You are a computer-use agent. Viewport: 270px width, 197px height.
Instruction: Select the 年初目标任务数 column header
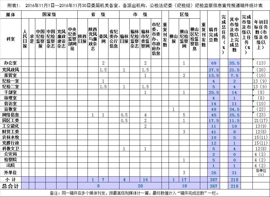[x=261, y=35]
